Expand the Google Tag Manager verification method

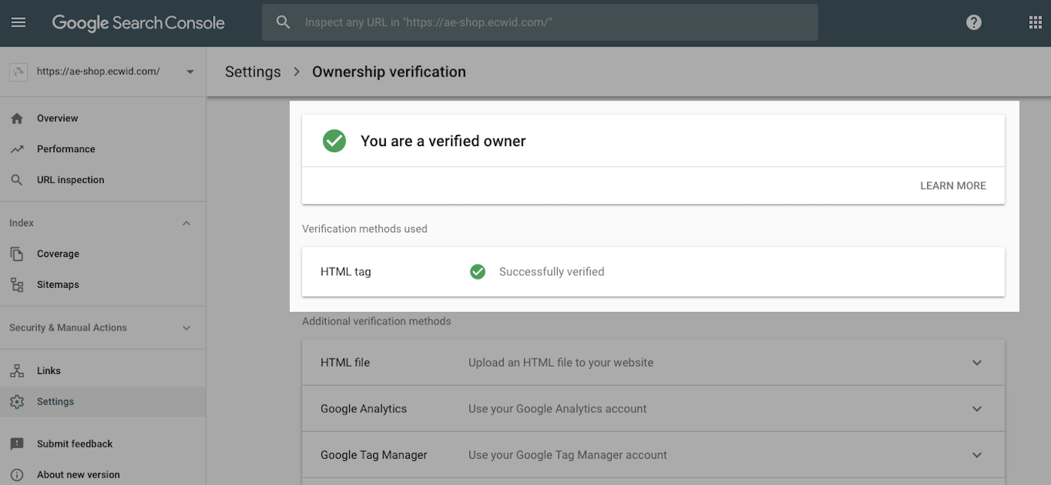[x=977, y=455]
